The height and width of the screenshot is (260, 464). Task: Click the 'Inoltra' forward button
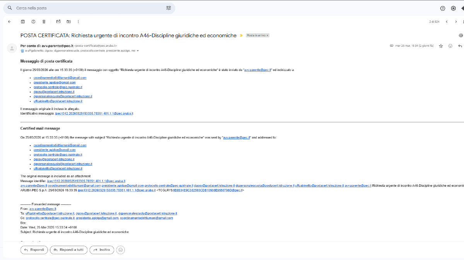102,250
